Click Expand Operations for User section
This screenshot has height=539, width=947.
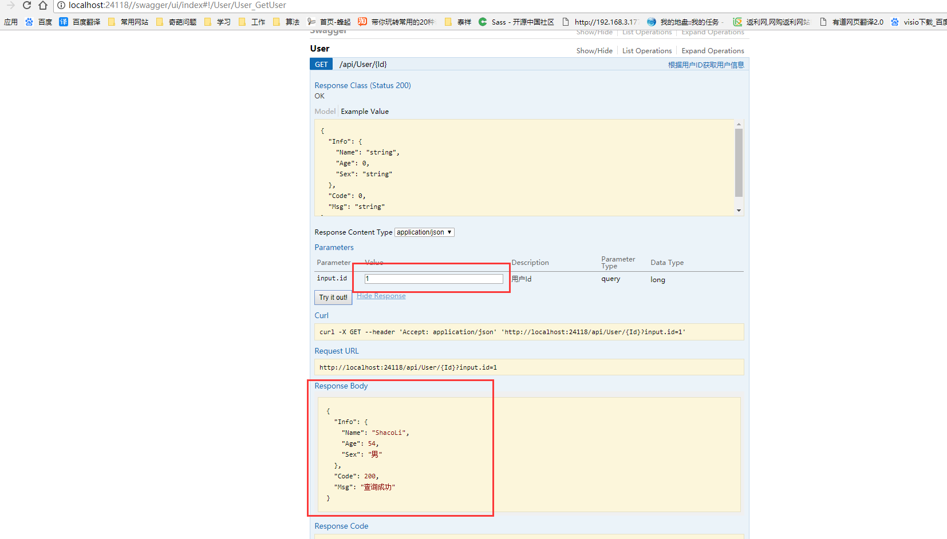[713, 51]
